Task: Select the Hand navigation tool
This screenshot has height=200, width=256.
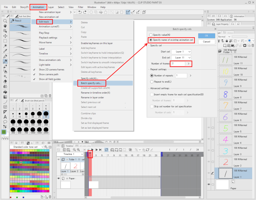Action: click(x=5, y=26)
